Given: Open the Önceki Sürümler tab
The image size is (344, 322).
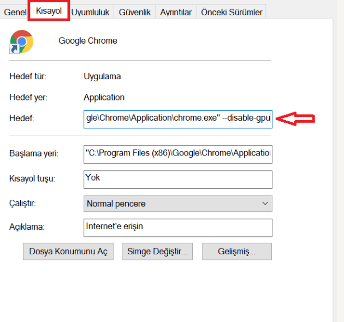Looking at the screenshot, I should (x=232, y=13).
